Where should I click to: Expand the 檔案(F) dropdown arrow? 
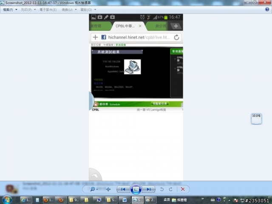pos(16,9)
